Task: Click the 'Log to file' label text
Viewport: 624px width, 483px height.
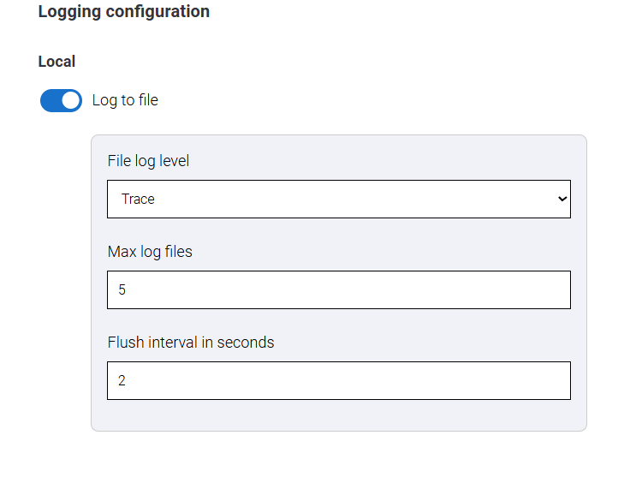Action: 125,100
